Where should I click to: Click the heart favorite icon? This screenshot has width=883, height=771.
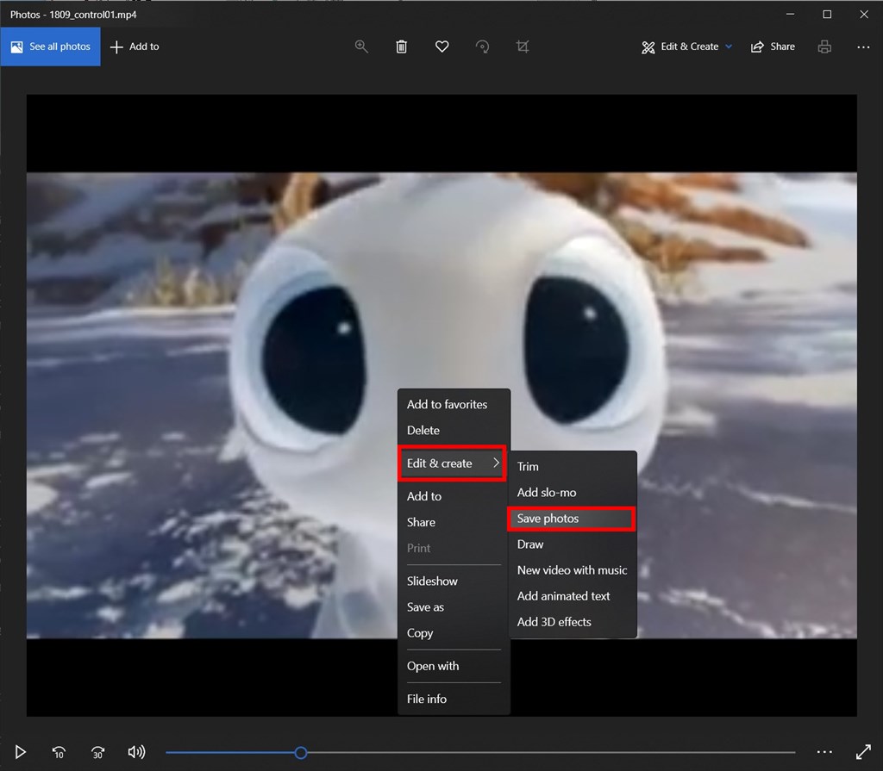[x=441, y=47]
